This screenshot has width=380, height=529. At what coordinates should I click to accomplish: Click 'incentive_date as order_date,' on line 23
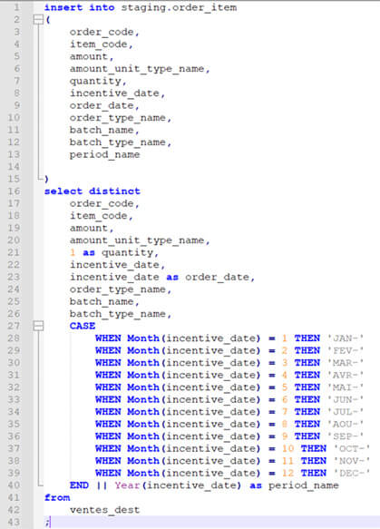162,278
